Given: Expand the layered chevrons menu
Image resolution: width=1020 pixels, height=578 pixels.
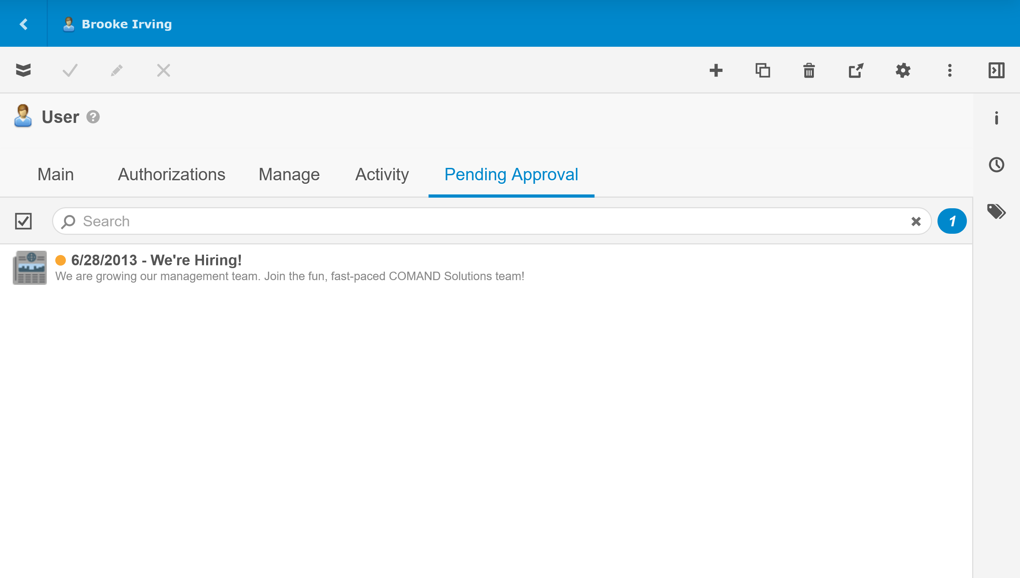Looking at the screenshot, I should pyautogui.click(x=23, y=70).
